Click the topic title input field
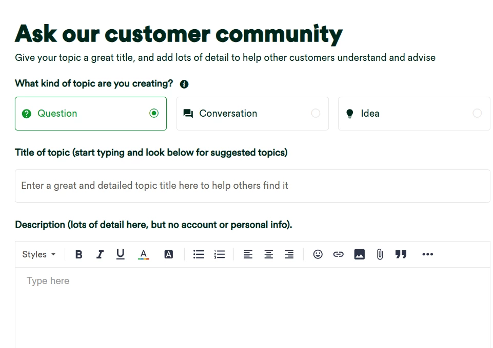 click(x=252, y=186)
